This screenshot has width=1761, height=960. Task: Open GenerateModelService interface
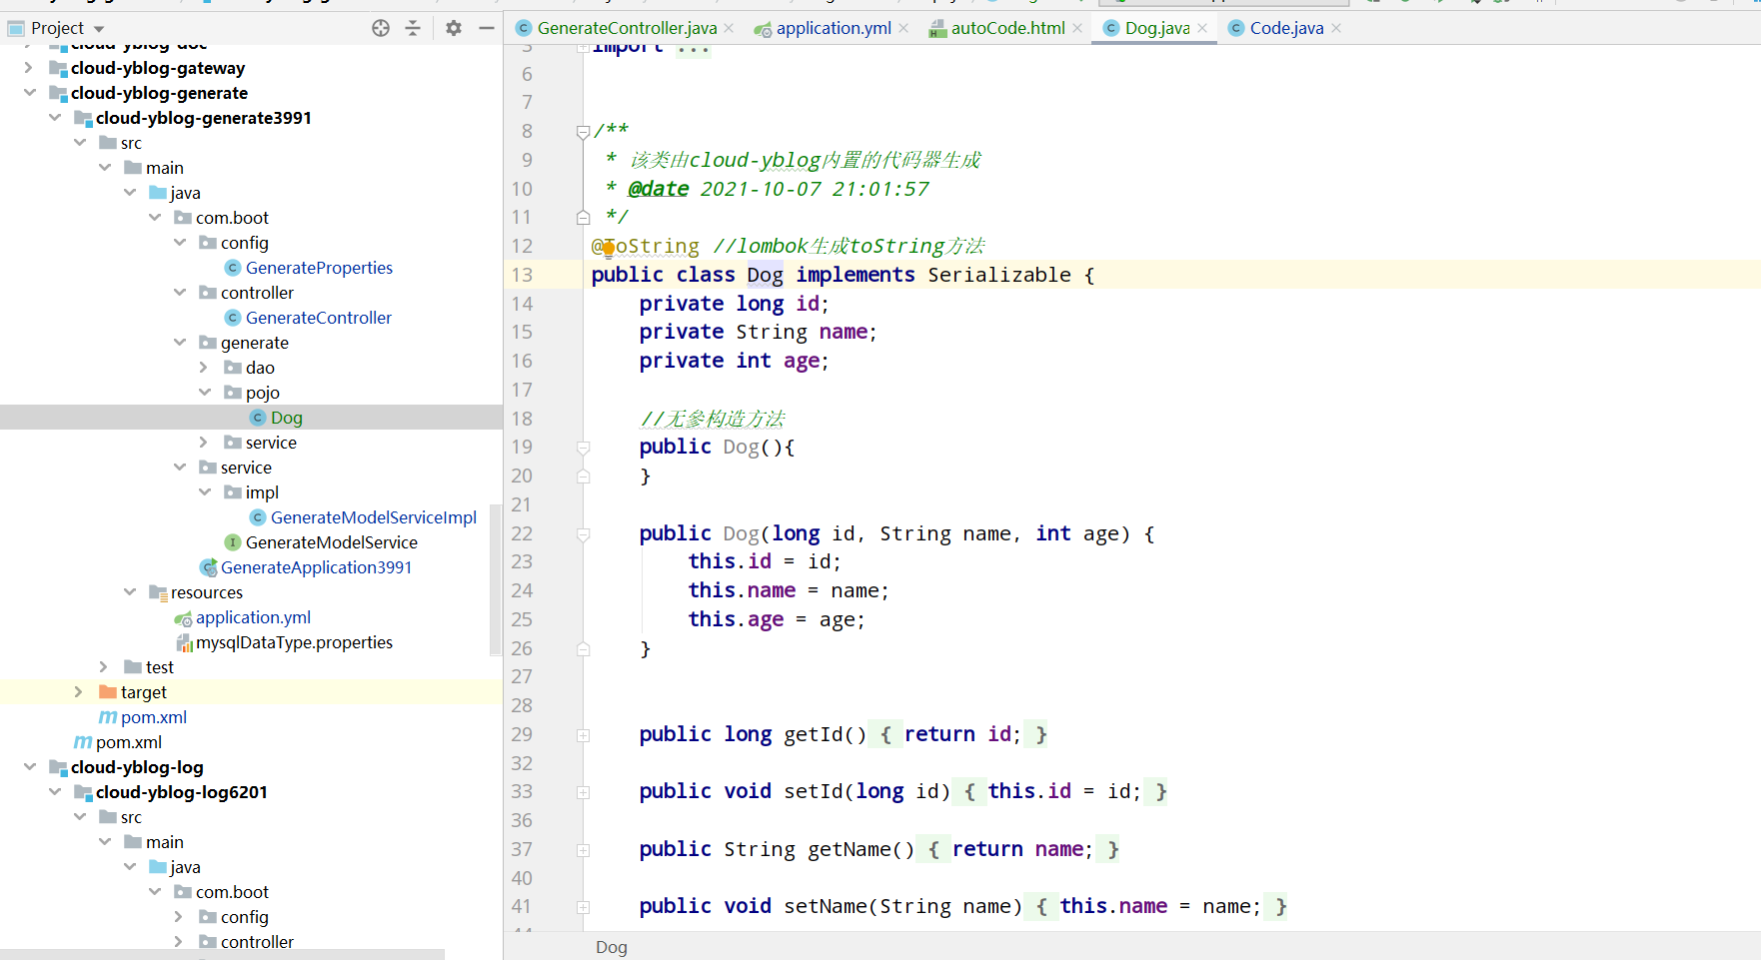click(331, 542)
